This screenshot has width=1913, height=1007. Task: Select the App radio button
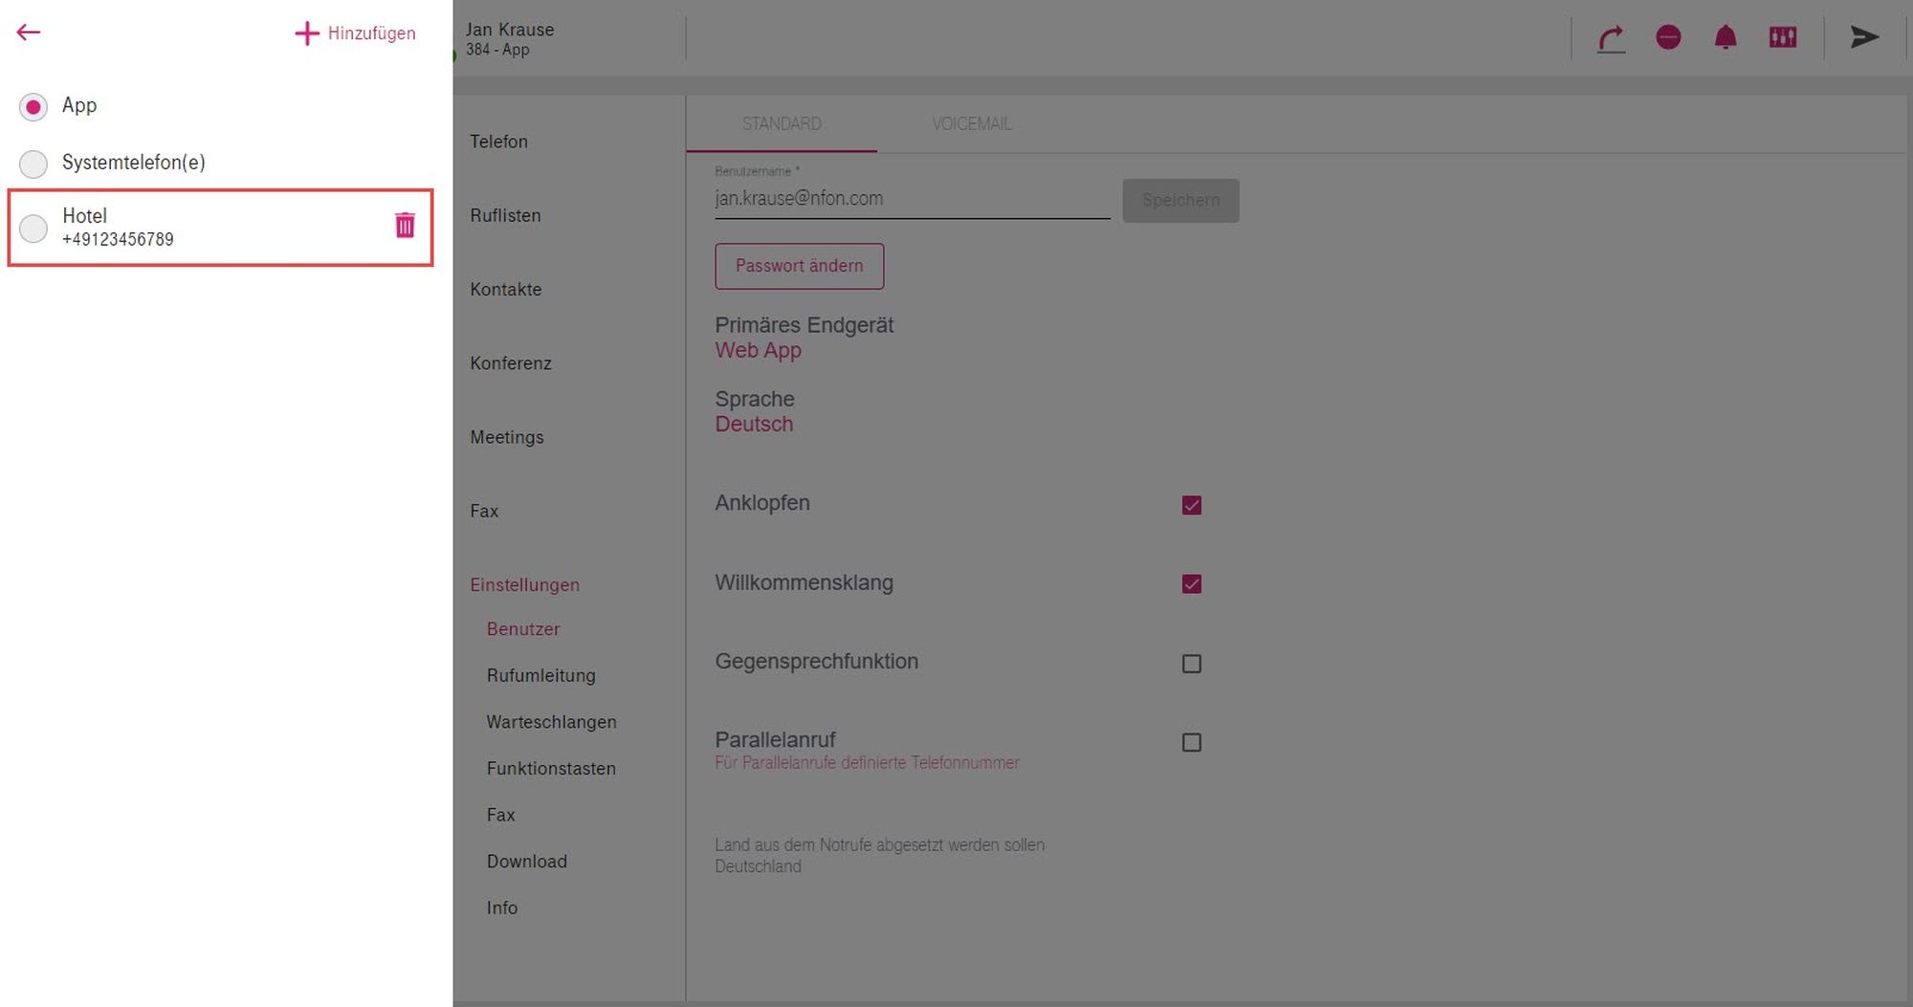[33, 106]
